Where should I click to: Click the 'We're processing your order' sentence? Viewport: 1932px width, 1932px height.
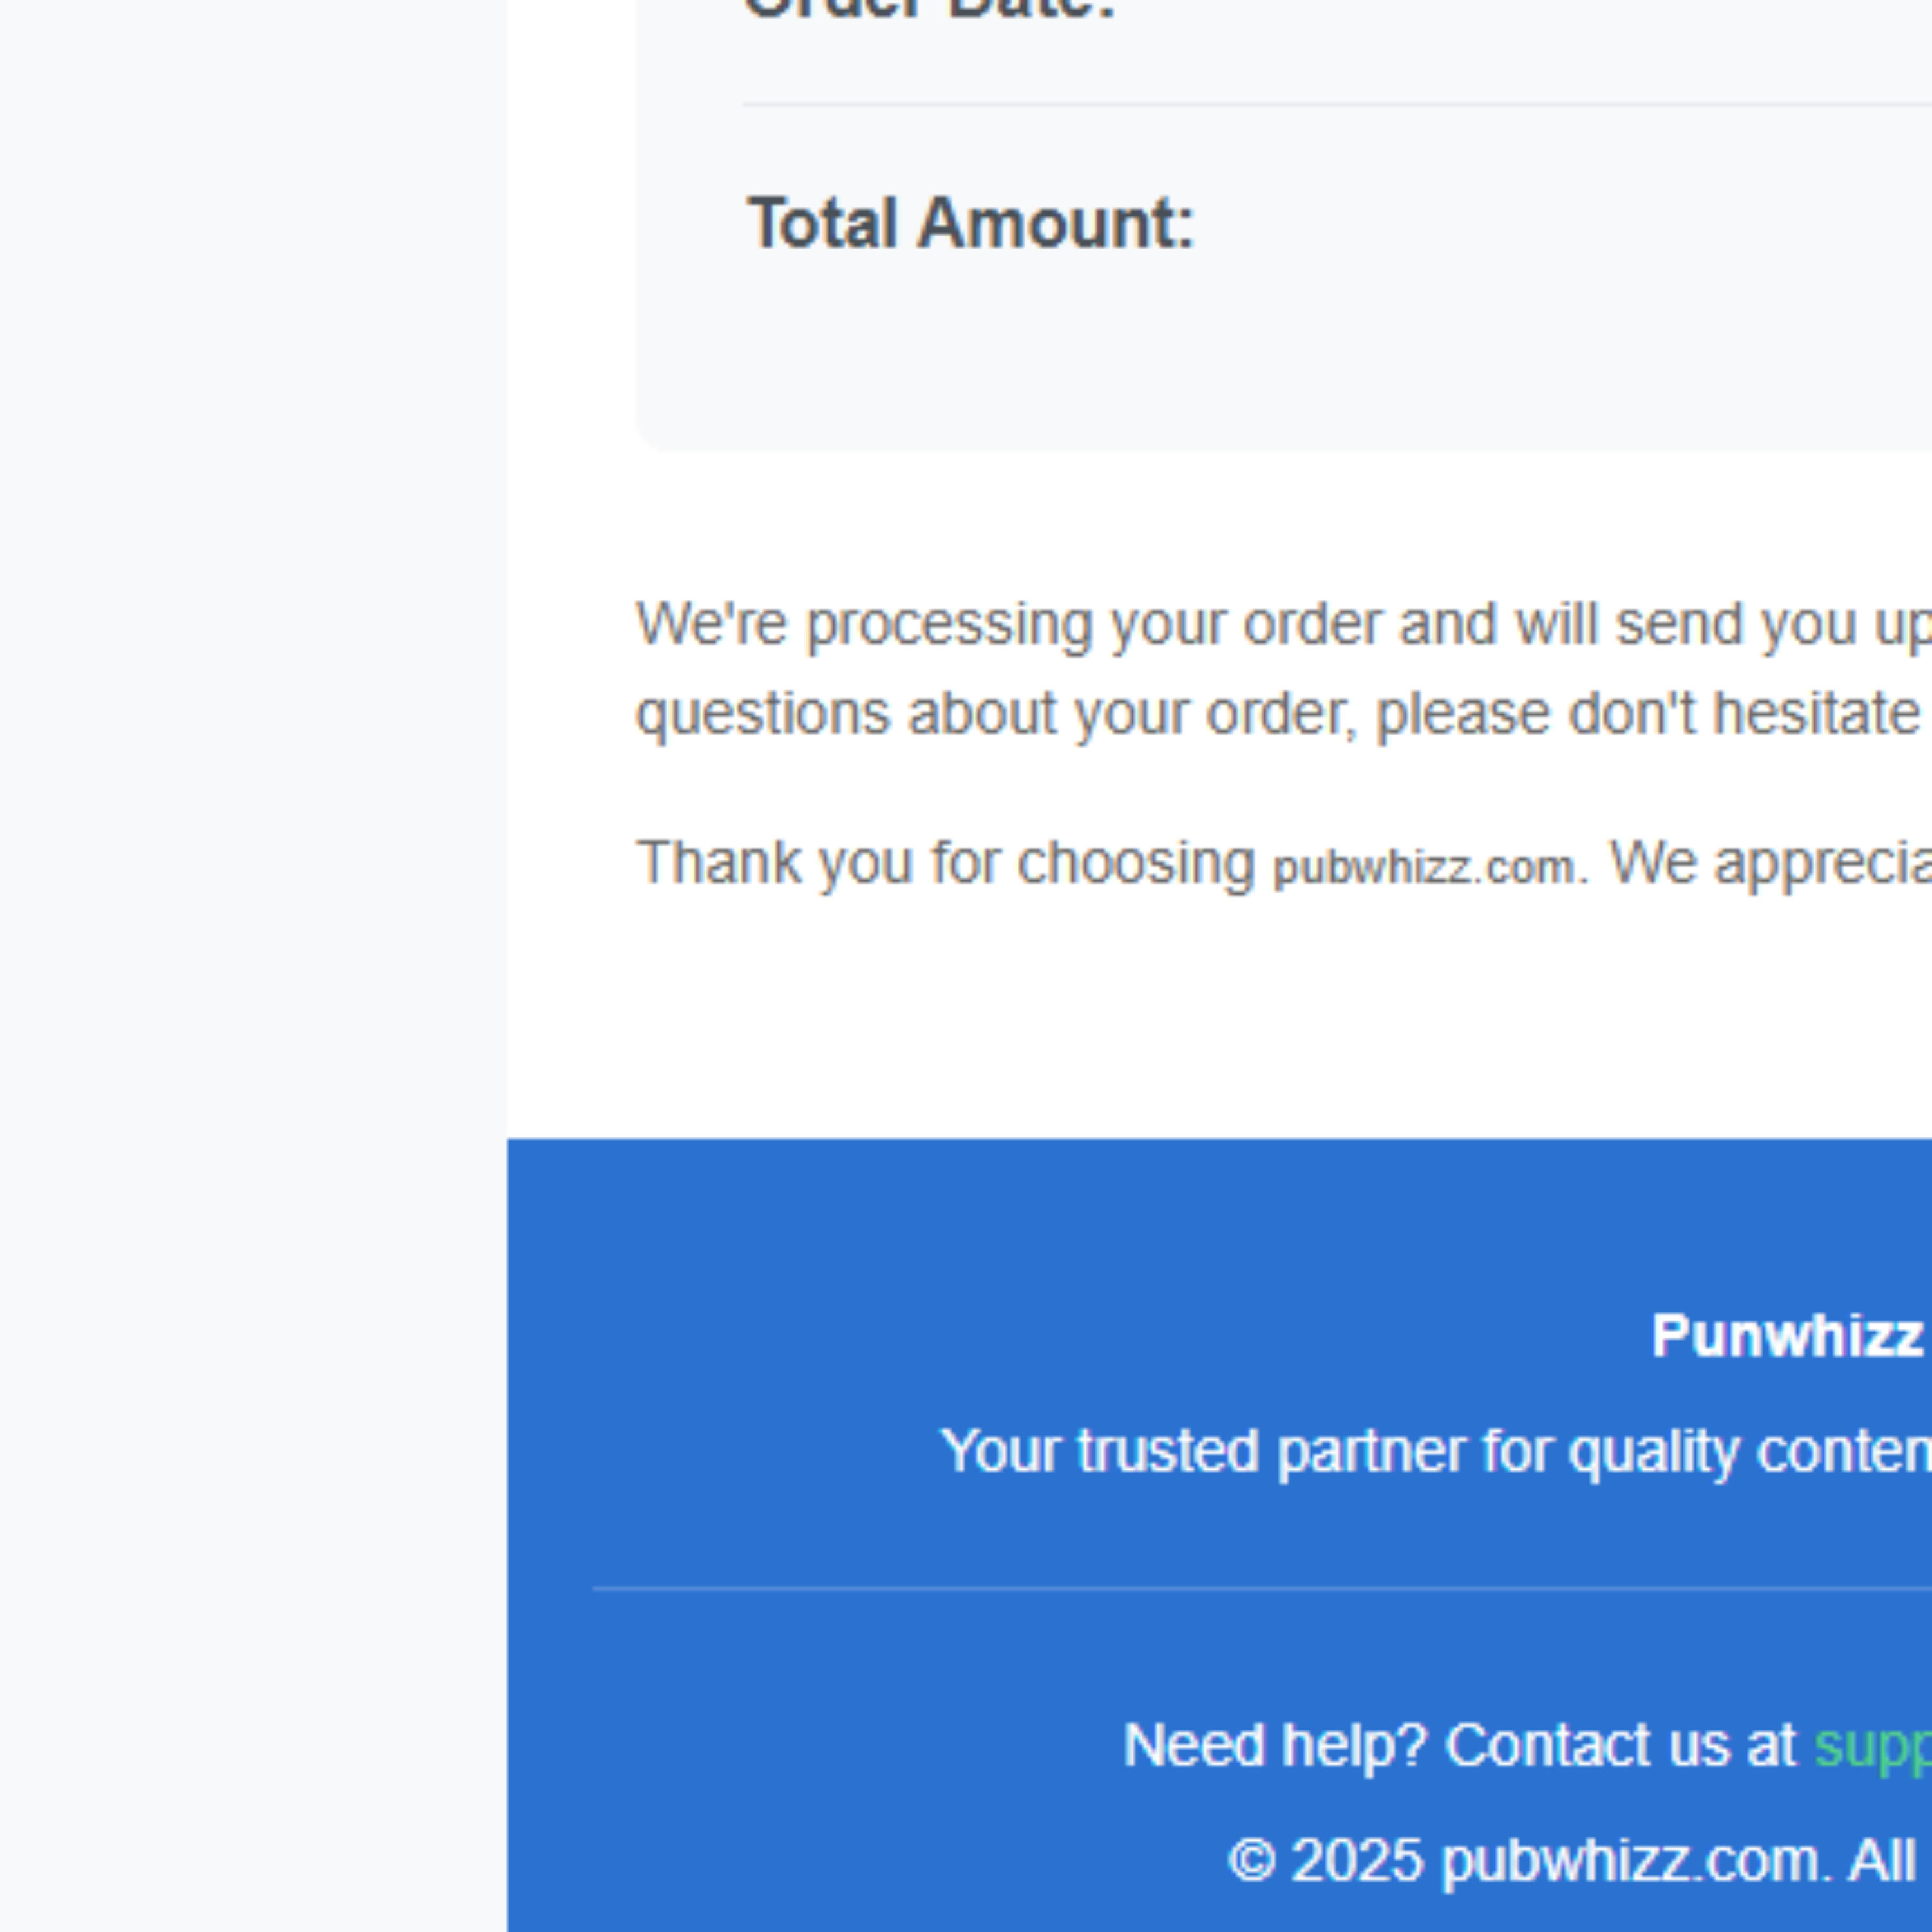pos(1284,625)
